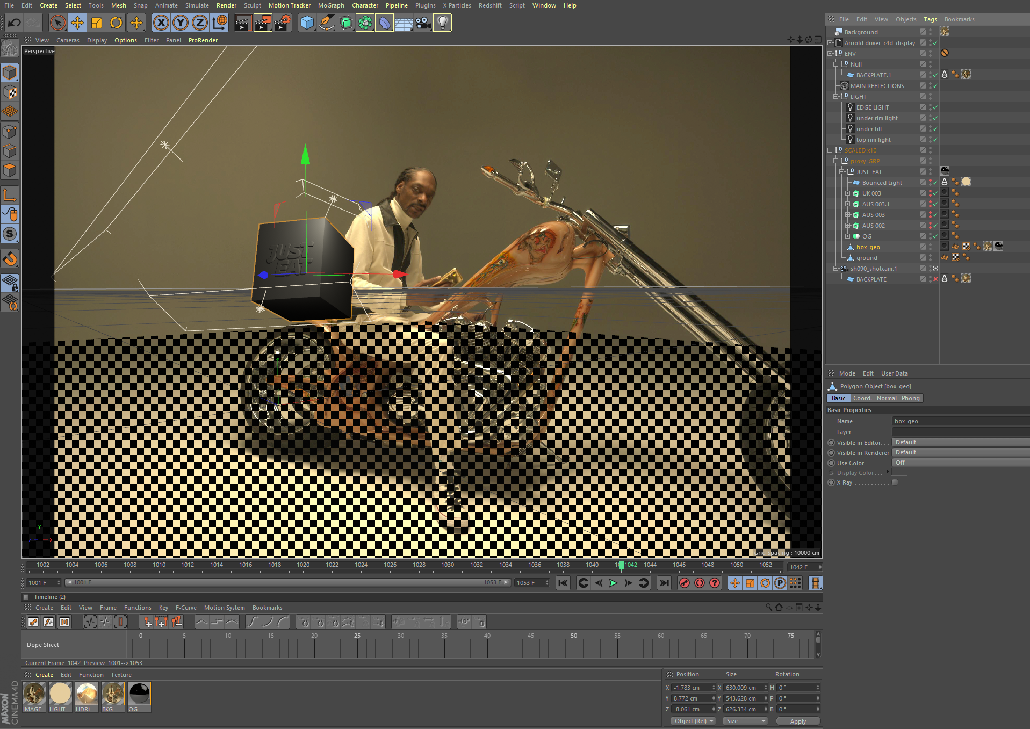Expand the UK 003 object hierarchy
1030x729 pixels.
coord(848,193)
